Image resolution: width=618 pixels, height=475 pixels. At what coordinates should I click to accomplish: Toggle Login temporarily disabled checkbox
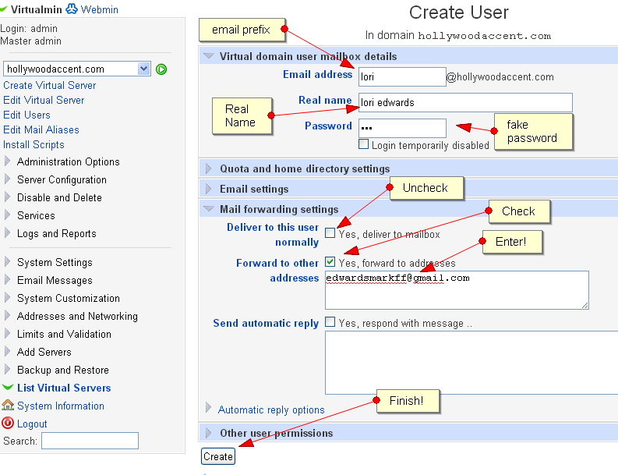click(x=363, y=144)
